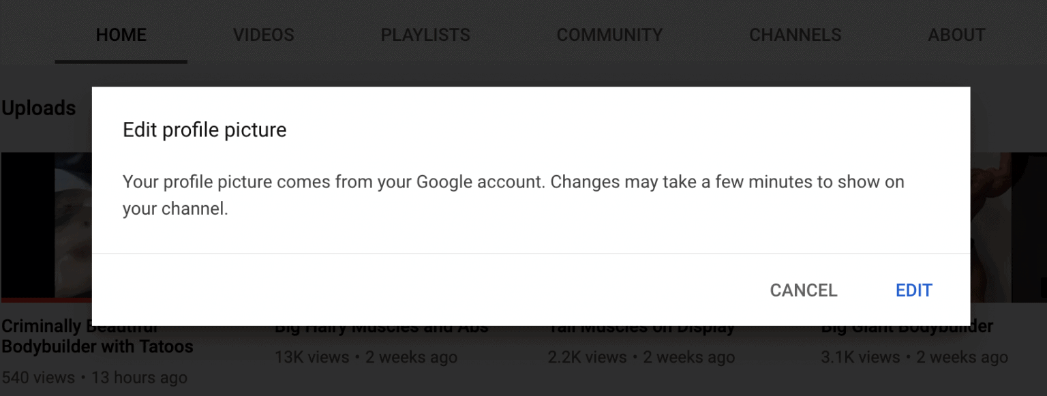This screenshot has height=396, width=1047.
Task: View the ABOUT tab
Action: pyautogui.click(x=956, y=35)
